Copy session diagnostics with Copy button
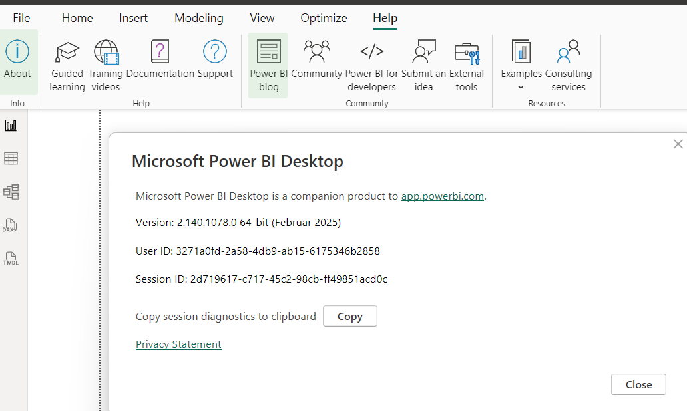This screenshot has height=411, width=687. [350, 316]
